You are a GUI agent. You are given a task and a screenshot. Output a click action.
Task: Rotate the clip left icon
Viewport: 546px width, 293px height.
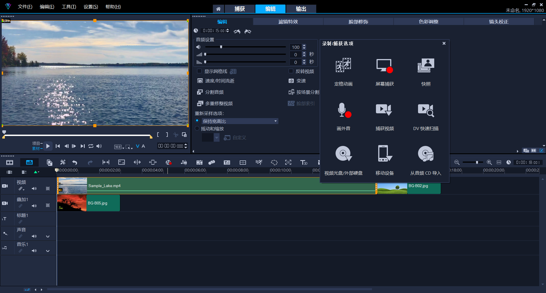237,31
